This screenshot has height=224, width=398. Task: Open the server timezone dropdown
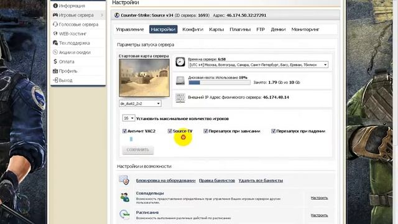pyautogui.click(x=258, y=65)
